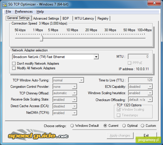Click the SG TCP Optimizer title bar icon
Image resolution: width=163 pixels, height=145 pixels.
(4, 4)
